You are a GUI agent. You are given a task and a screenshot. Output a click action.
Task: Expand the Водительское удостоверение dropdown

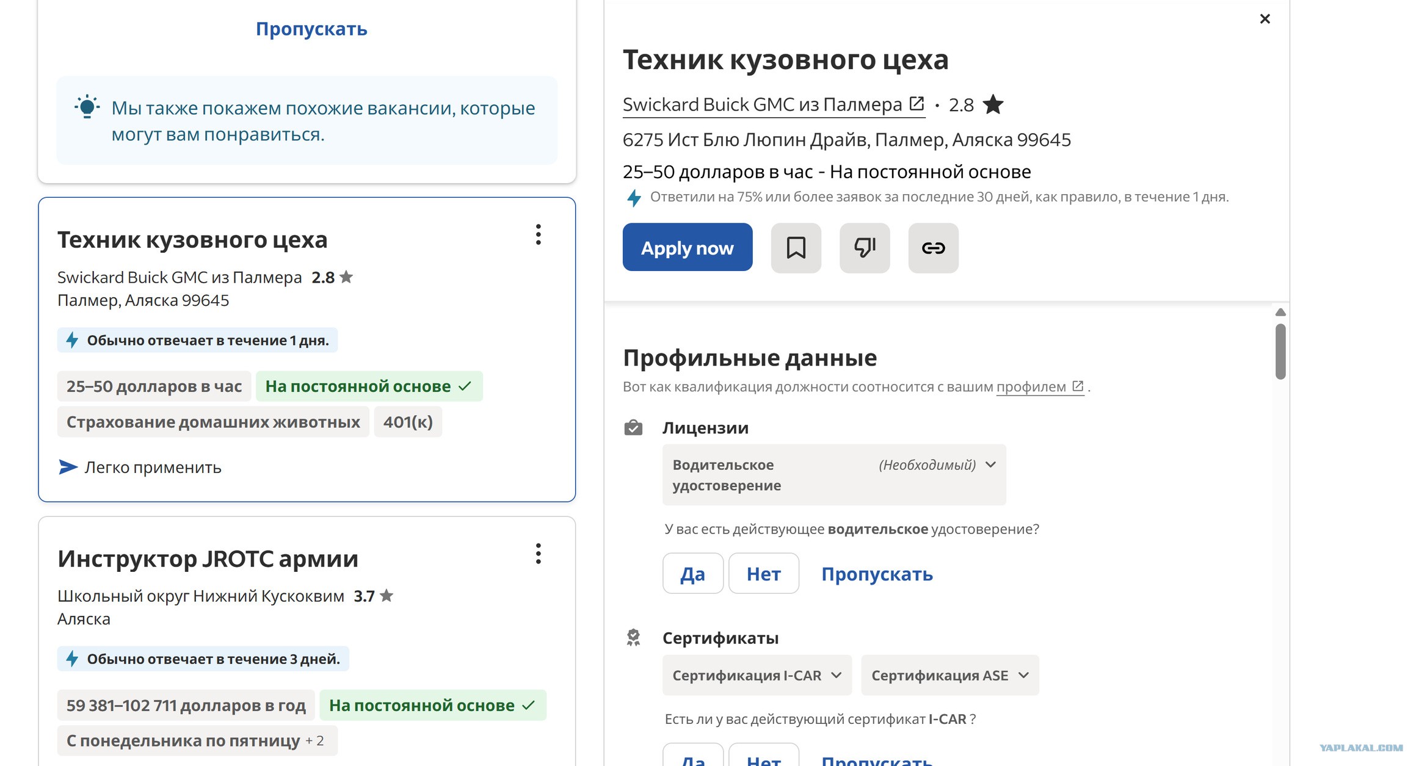point(834,475)
